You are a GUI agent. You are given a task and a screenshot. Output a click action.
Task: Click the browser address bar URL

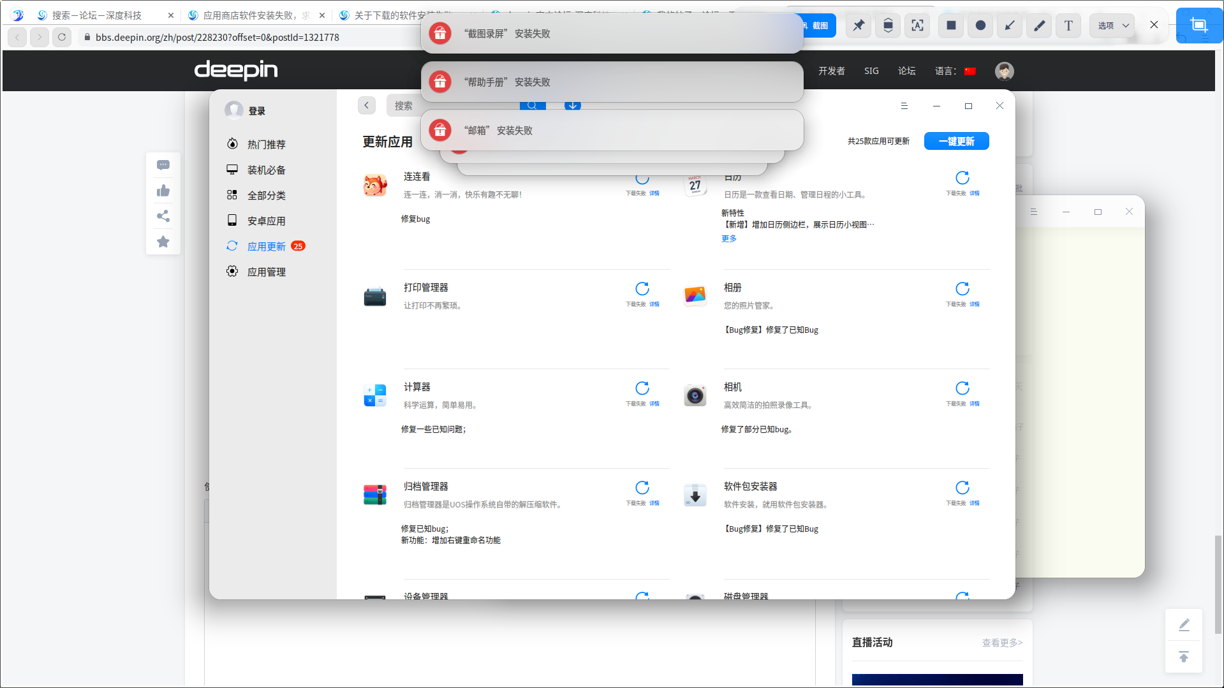coord(218,37)
